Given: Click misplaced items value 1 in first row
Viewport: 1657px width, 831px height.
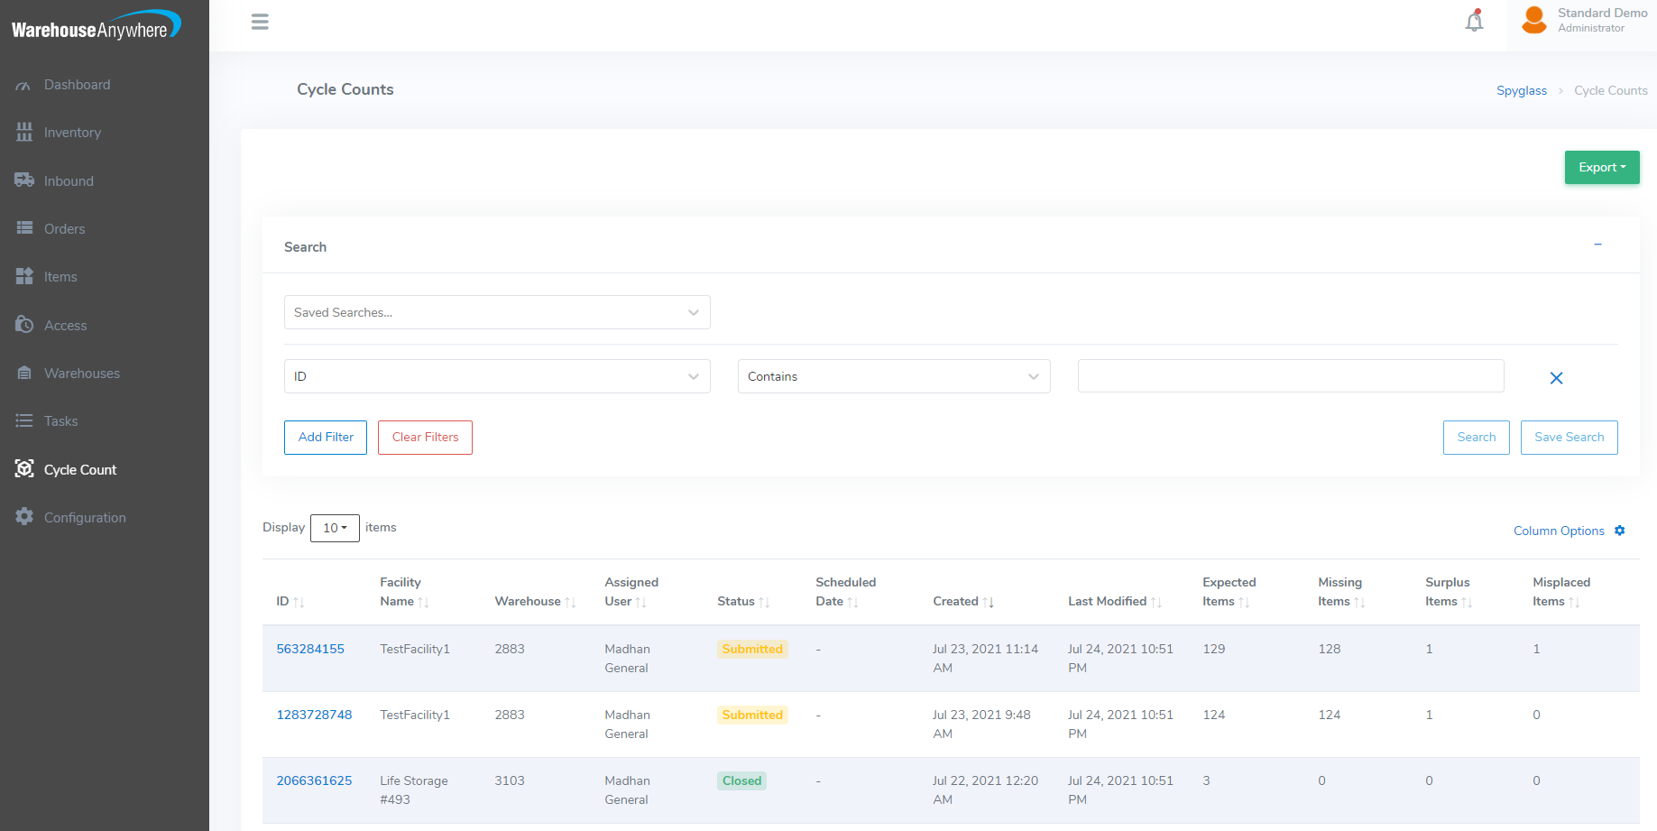Looking at the screenshot, I should (x=1536, y=650).
